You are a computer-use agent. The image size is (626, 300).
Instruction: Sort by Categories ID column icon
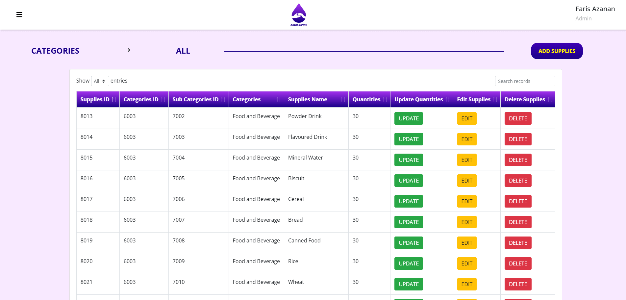click(x=163, y=100)
